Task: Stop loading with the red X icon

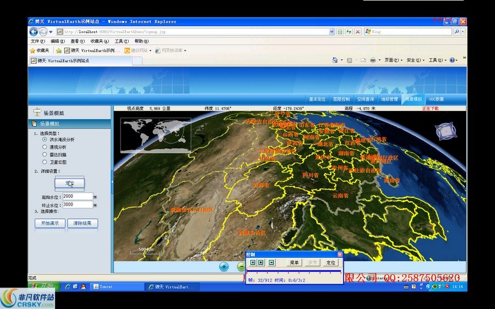Action: [358, 31]
